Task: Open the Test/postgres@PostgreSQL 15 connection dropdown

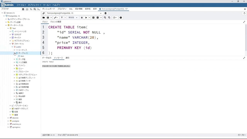Action: point(74,13)
